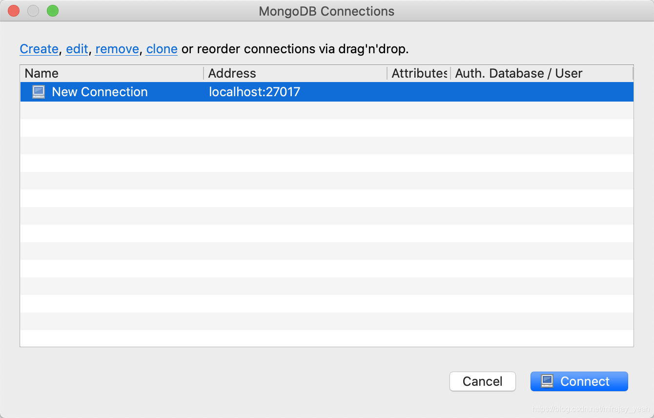Image resolution: width=654 pixels, height=418 pixels.
Task: Select the New Connection computer icon
Action: point(39,92)
